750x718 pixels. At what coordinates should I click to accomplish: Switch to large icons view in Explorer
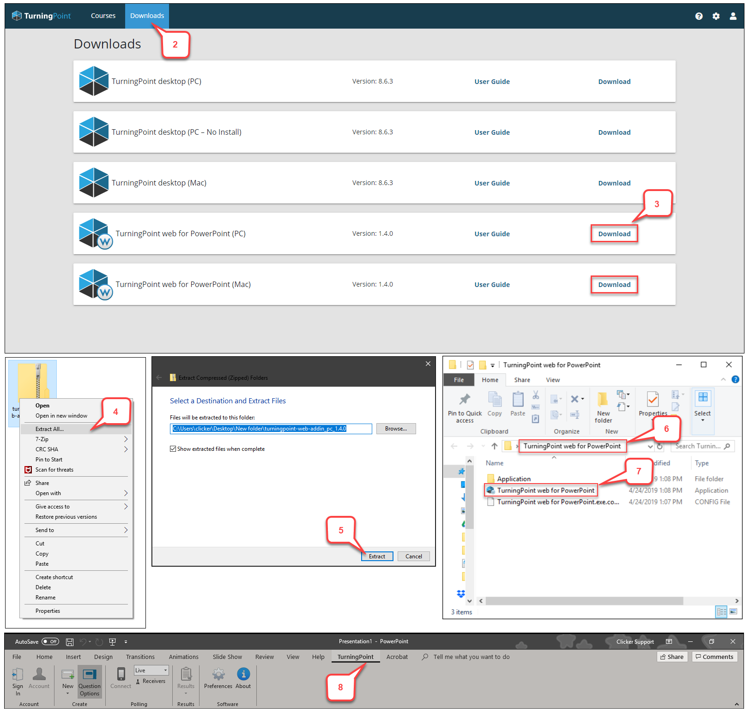tap(733, 612)
